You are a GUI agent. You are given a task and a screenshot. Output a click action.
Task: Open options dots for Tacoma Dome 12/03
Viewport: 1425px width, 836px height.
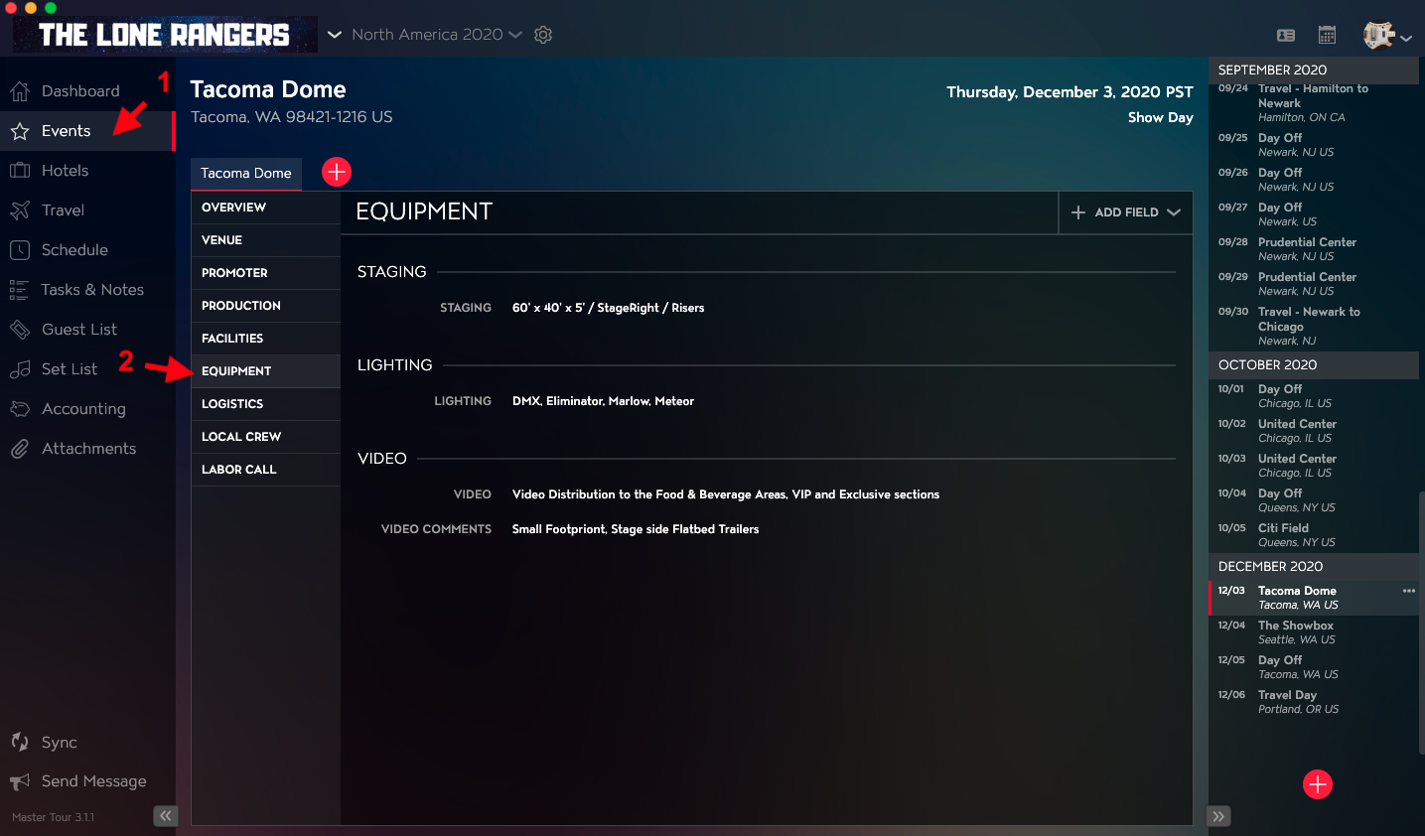tap(1408, 591)
